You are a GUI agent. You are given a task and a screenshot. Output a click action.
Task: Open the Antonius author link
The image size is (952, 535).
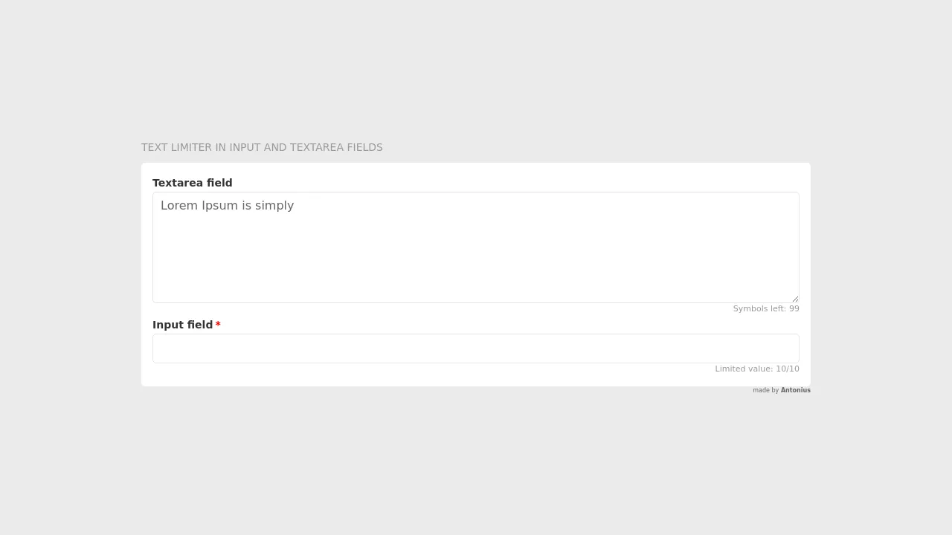[795, 390]
